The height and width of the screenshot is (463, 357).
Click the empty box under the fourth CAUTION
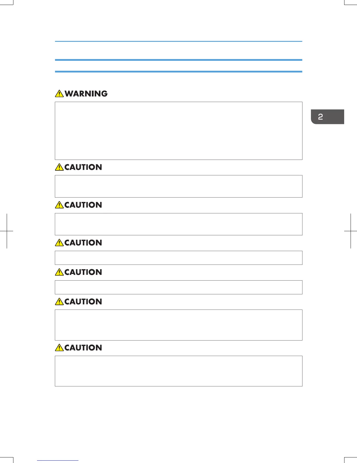(x=178, y=287)
